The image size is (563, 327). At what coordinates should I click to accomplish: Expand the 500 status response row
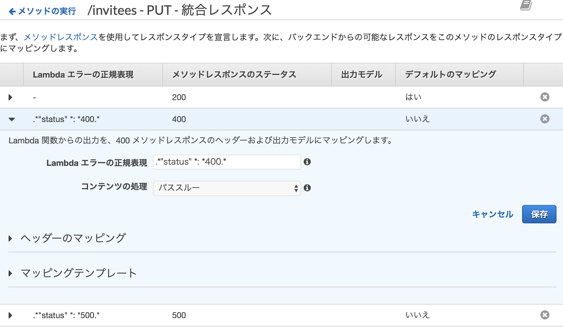(10, 315)
